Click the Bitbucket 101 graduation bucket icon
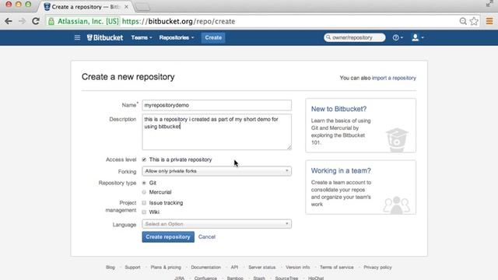Screen dimensions: 498x280 pos(397,140)
